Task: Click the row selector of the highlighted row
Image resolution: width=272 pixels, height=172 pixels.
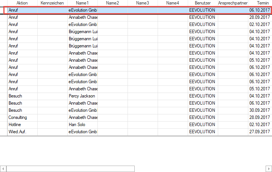Action: (3, 10)
